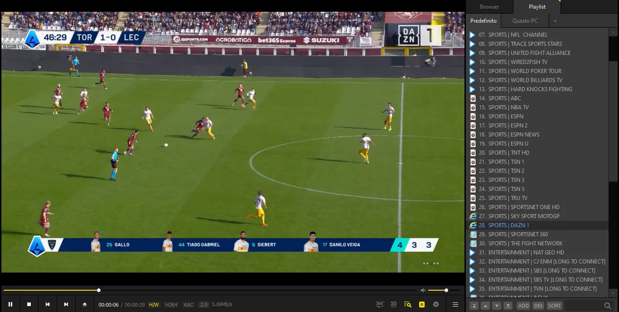Select 30. SPORTS | THE FIGHT NETWORK
Screen dimensions: 619x312
537,244
